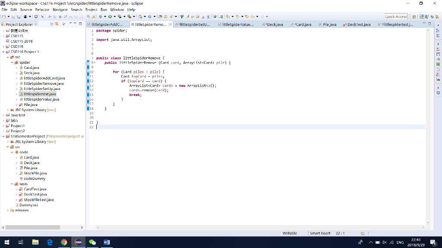Run the program with the green Run icon
442x248 pixels.
click(x=110, y=16)
